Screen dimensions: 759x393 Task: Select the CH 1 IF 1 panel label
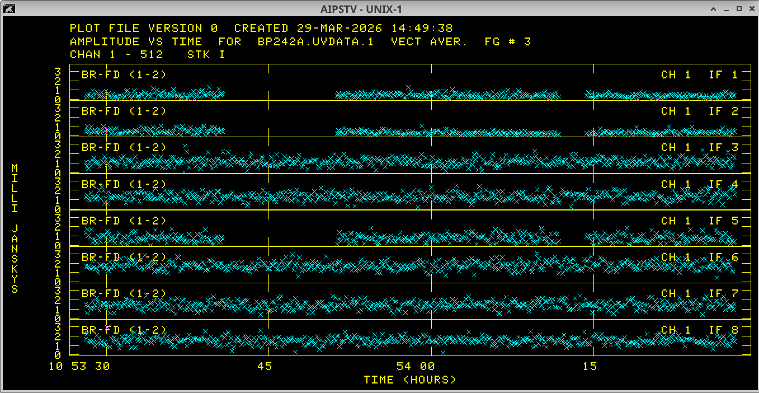(699, 75)
